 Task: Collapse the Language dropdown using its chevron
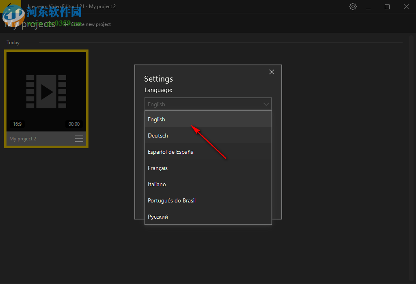(266, 104)
